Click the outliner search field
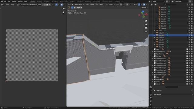The width and height of the screenshot is (194, 109). (170, 5)
